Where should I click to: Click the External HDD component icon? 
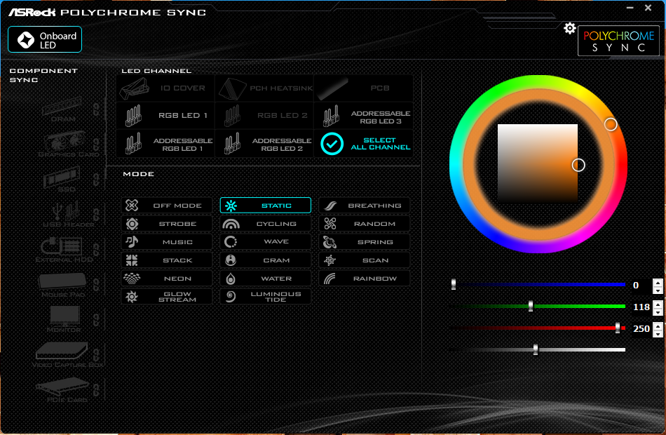(62, 246)
